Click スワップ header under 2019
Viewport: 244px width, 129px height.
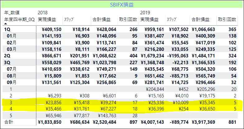172,20
